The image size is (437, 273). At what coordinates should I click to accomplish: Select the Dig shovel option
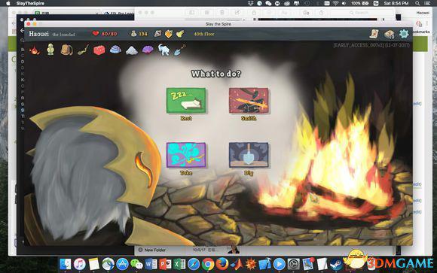249,155
